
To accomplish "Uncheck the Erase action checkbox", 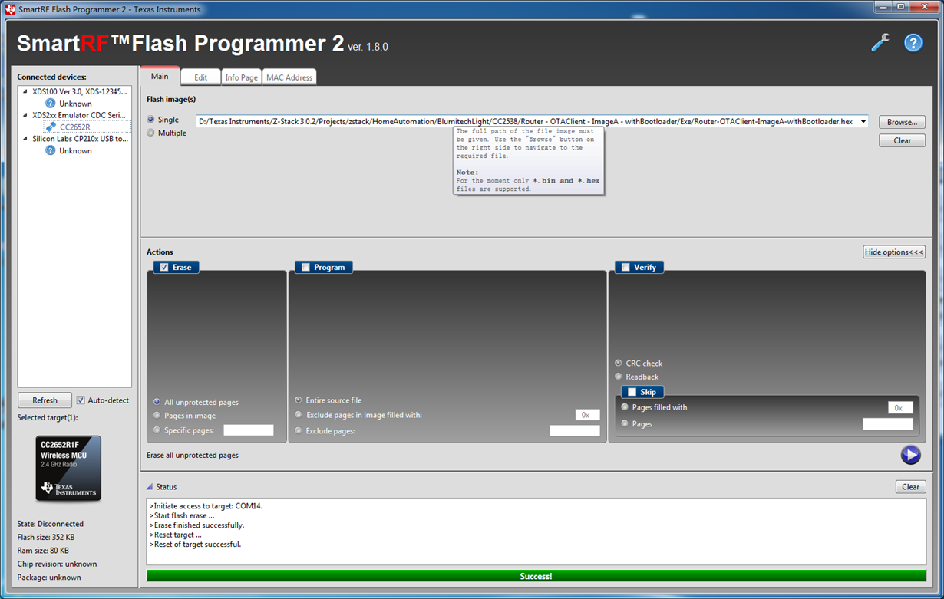I will 163,267.
